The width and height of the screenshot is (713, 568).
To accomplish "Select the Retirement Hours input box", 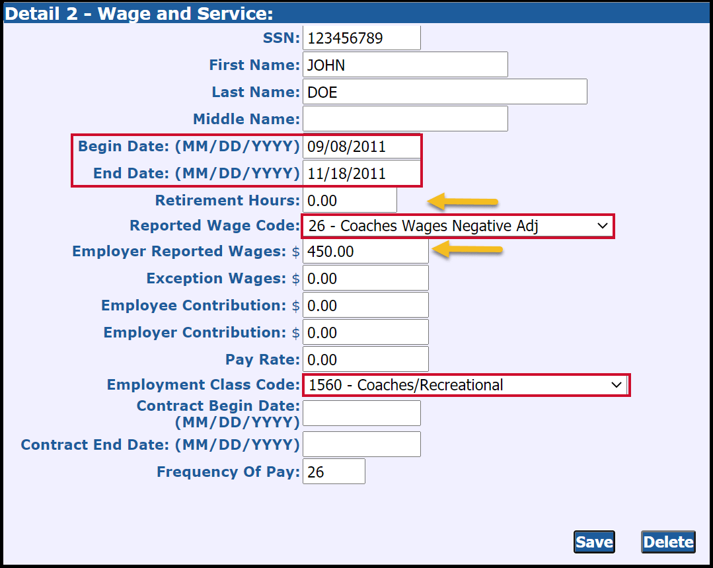I will point(349,200).
